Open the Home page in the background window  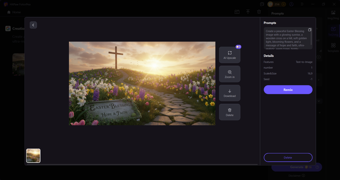click(14, 12)
